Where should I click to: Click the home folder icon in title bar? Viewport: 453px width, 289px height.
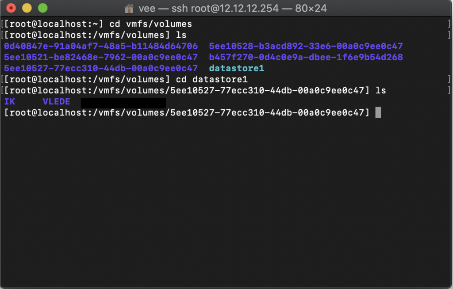[129, 8]
